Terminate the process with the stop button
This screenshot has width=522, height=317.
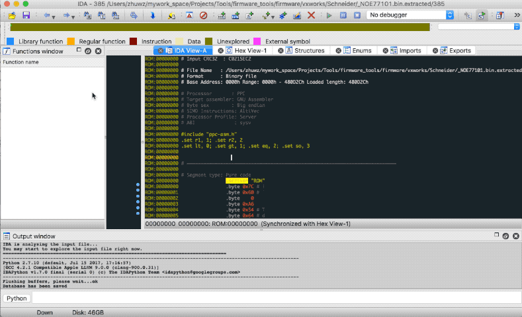point(357,15)
